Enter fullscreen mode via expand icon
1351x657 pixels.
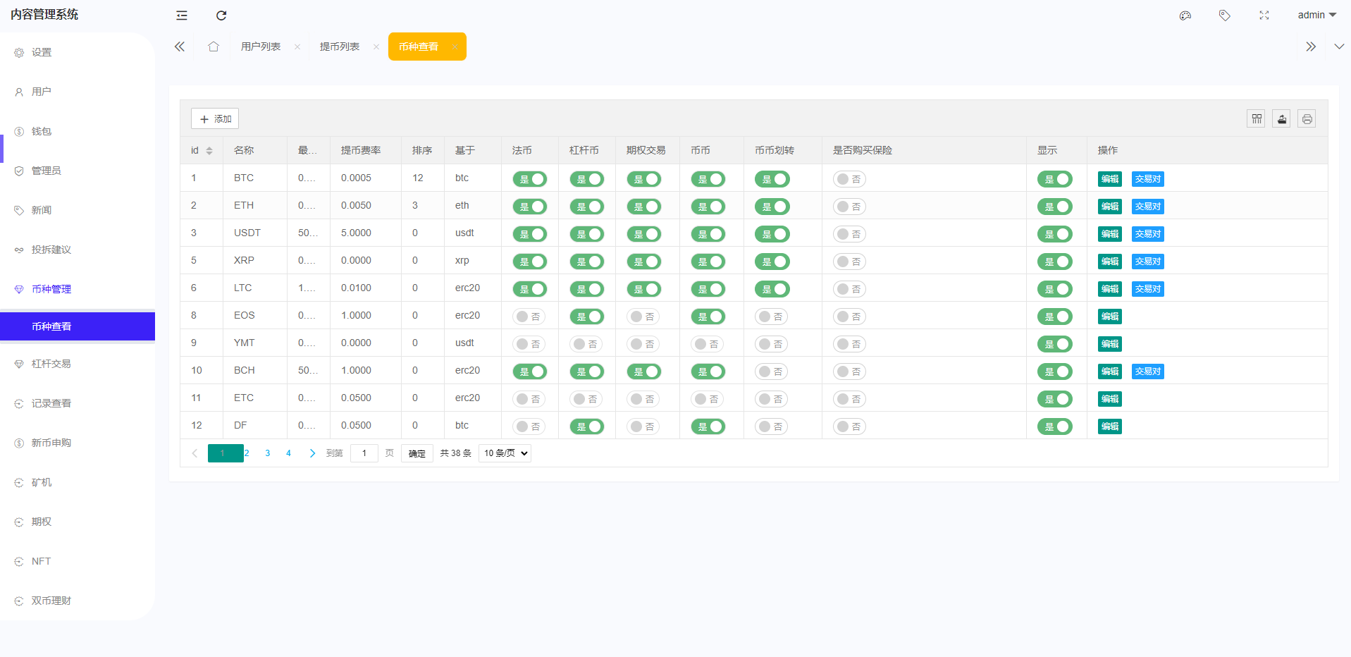(1264, 15)
